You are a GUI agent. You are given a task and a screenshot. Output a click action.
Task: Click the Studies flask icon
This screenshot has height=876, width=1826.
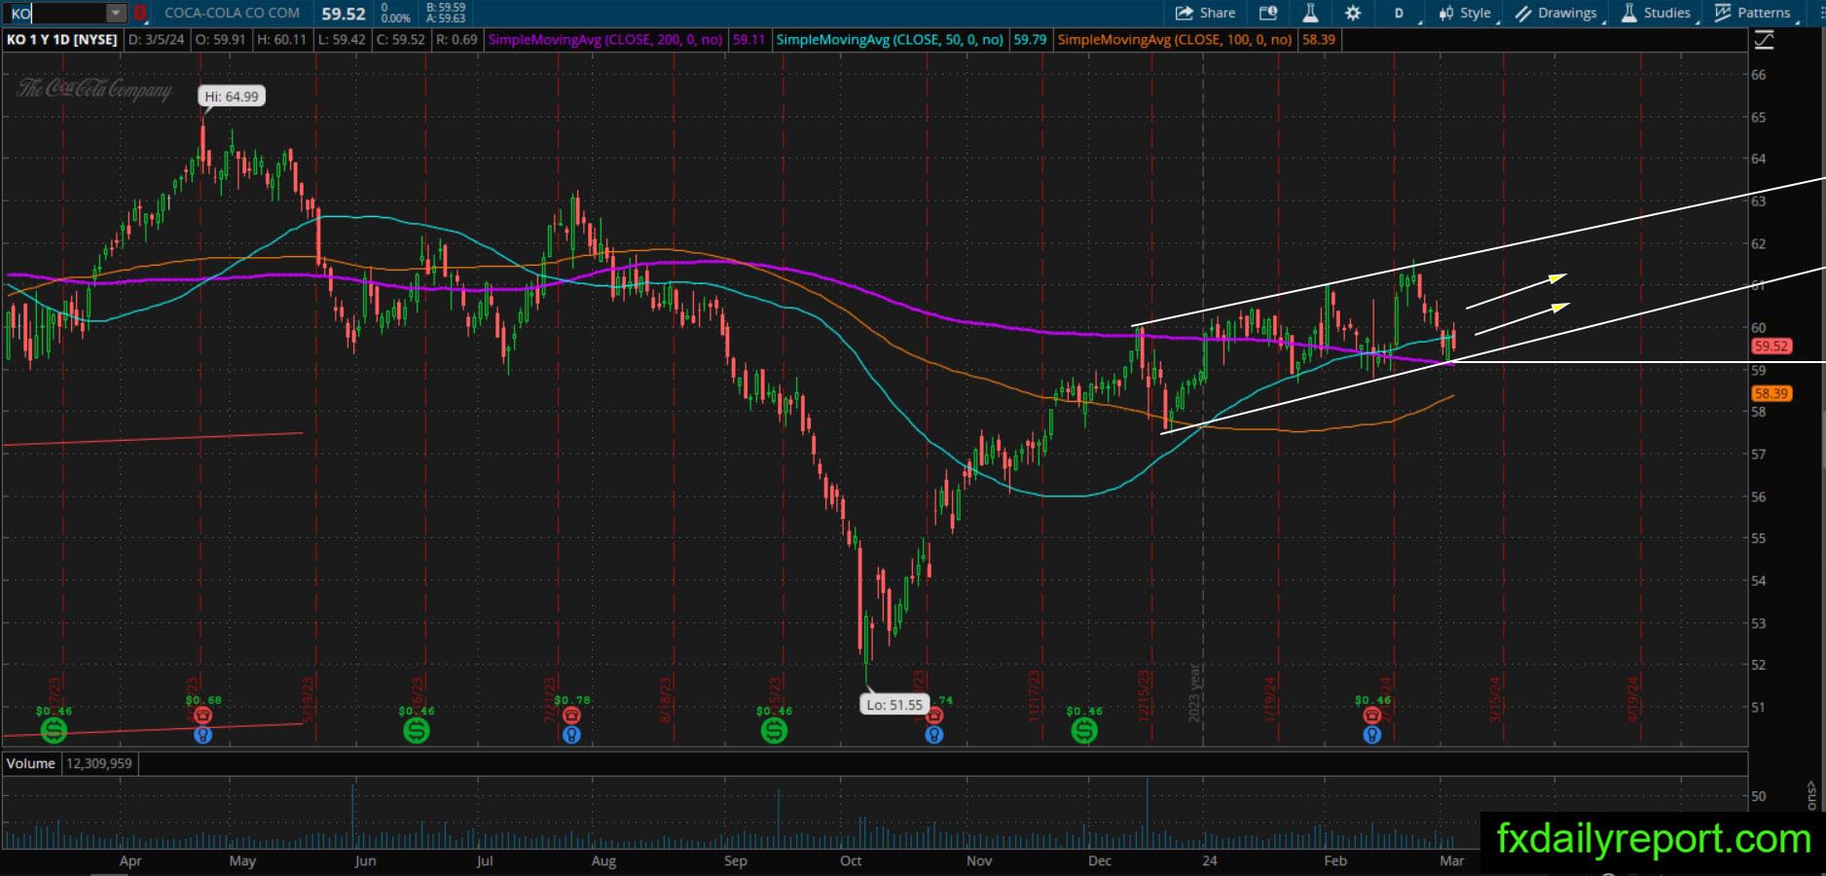point(1629,13)
